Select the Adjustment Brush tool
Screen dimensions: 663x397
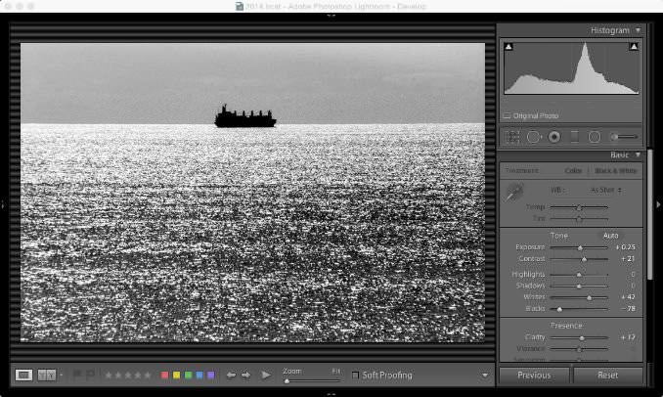[x=624, y=137]
